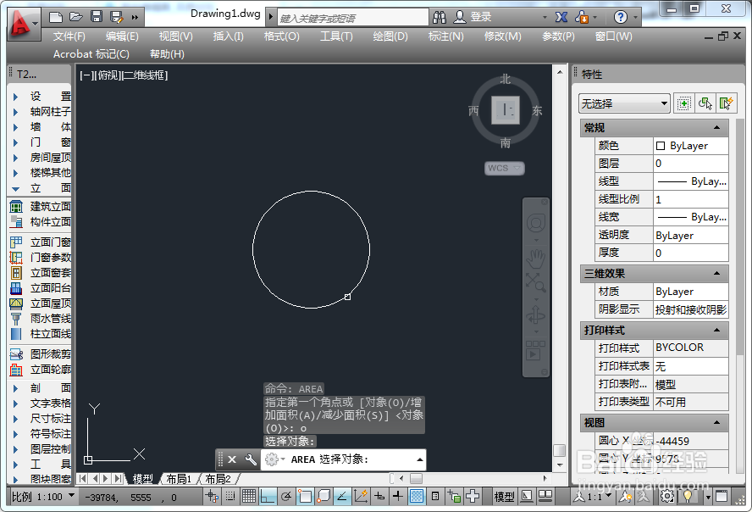Select 图形裁剪 tool

click(x=40, y=354)
